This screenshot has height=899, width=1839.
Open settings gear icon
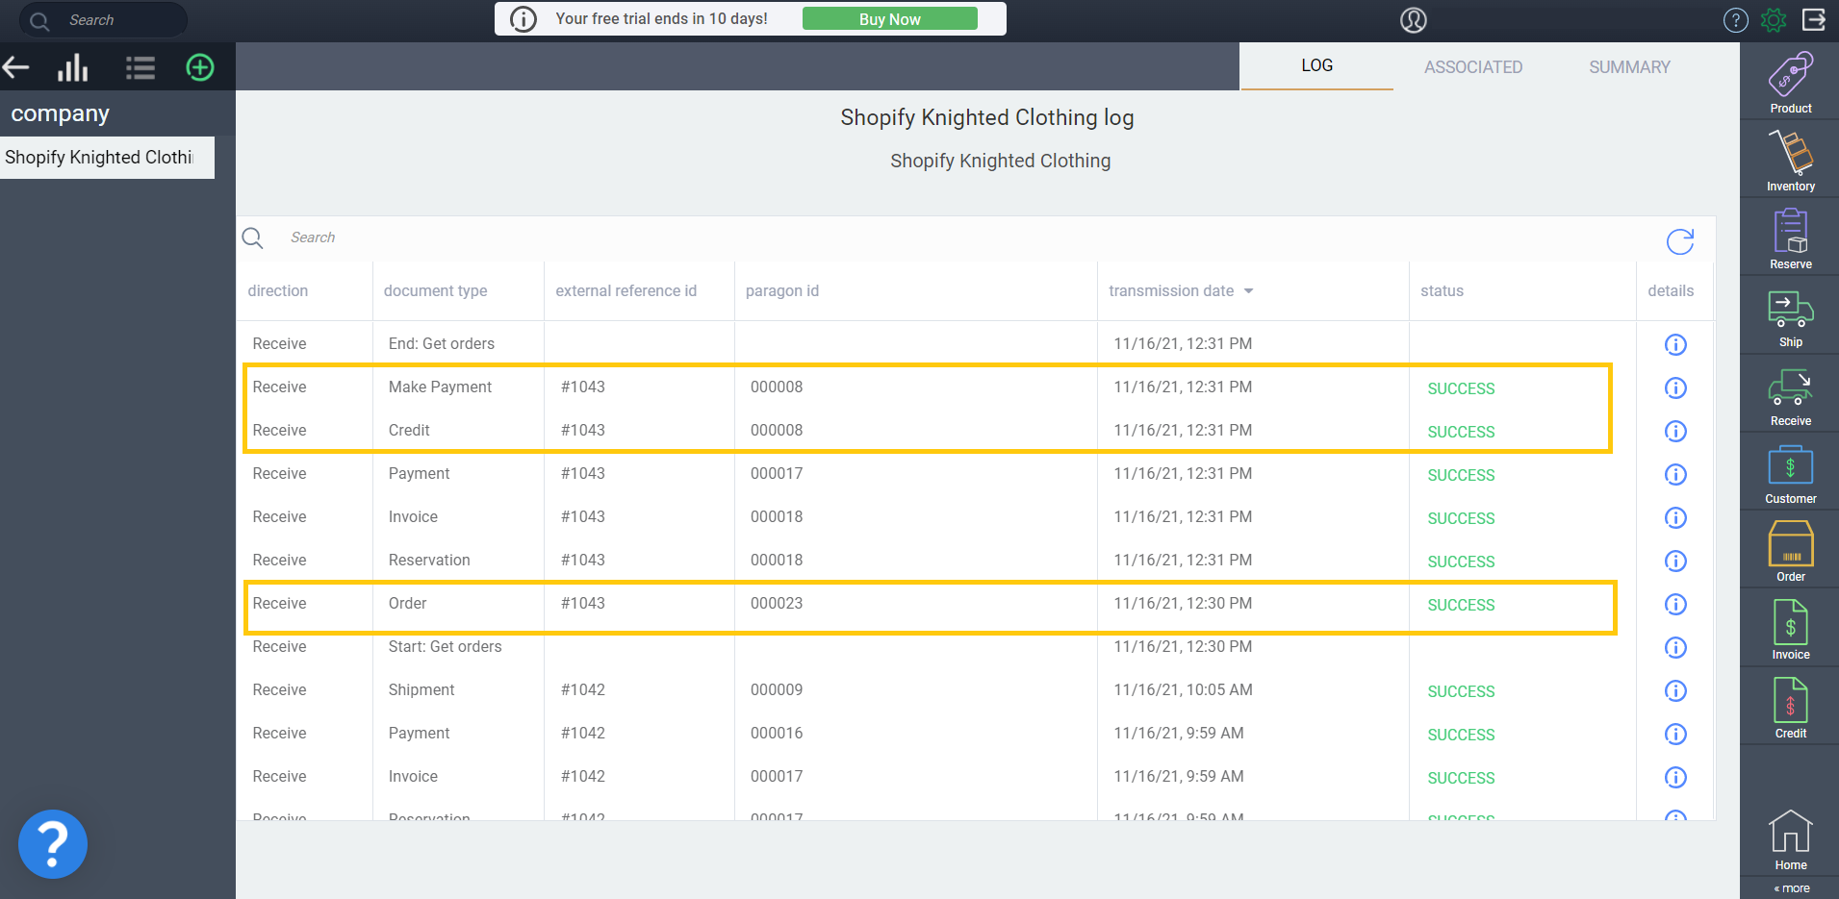(1774, 20)
